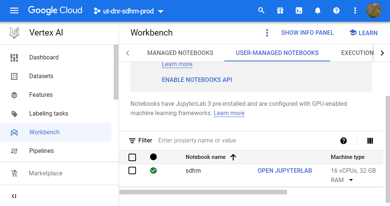Check the select all notebooks checkbox
This screenshot has width=390, height=206.
(132, 157)
